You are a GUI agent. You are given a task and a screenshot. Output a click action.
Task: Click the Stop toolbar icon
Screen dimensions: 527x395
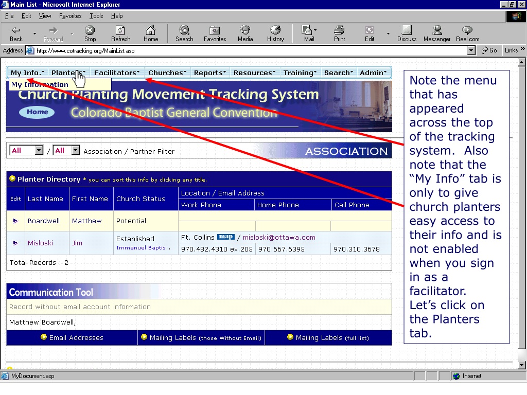[x=90, y=33]
